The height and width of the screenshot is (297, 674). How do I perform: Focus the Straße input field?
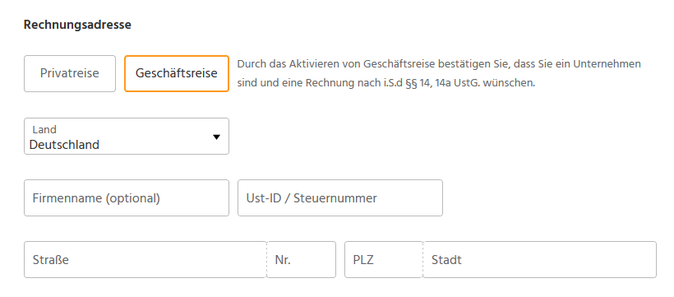[x=145, y=259]
